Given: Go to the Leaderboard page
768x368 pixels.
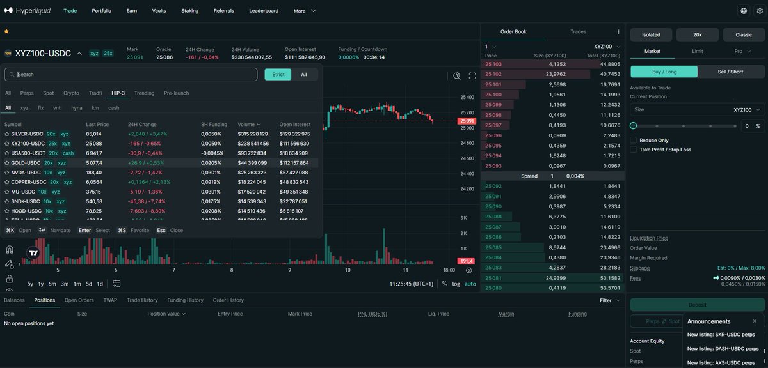Looking at the screenshot, I should point(264,11).
